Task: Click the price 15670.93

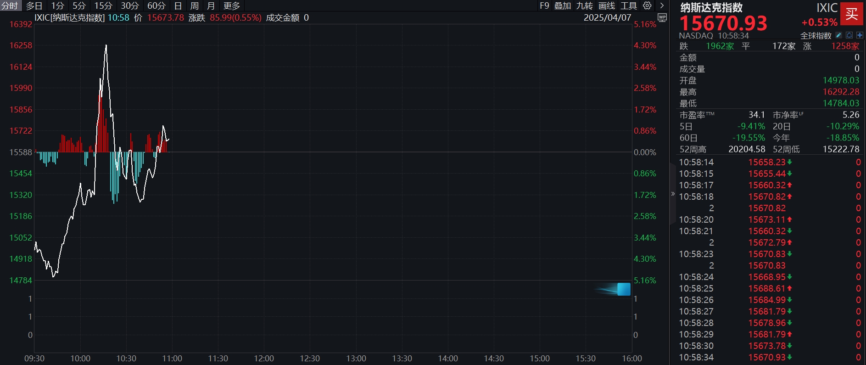Action: coord(723,23)
